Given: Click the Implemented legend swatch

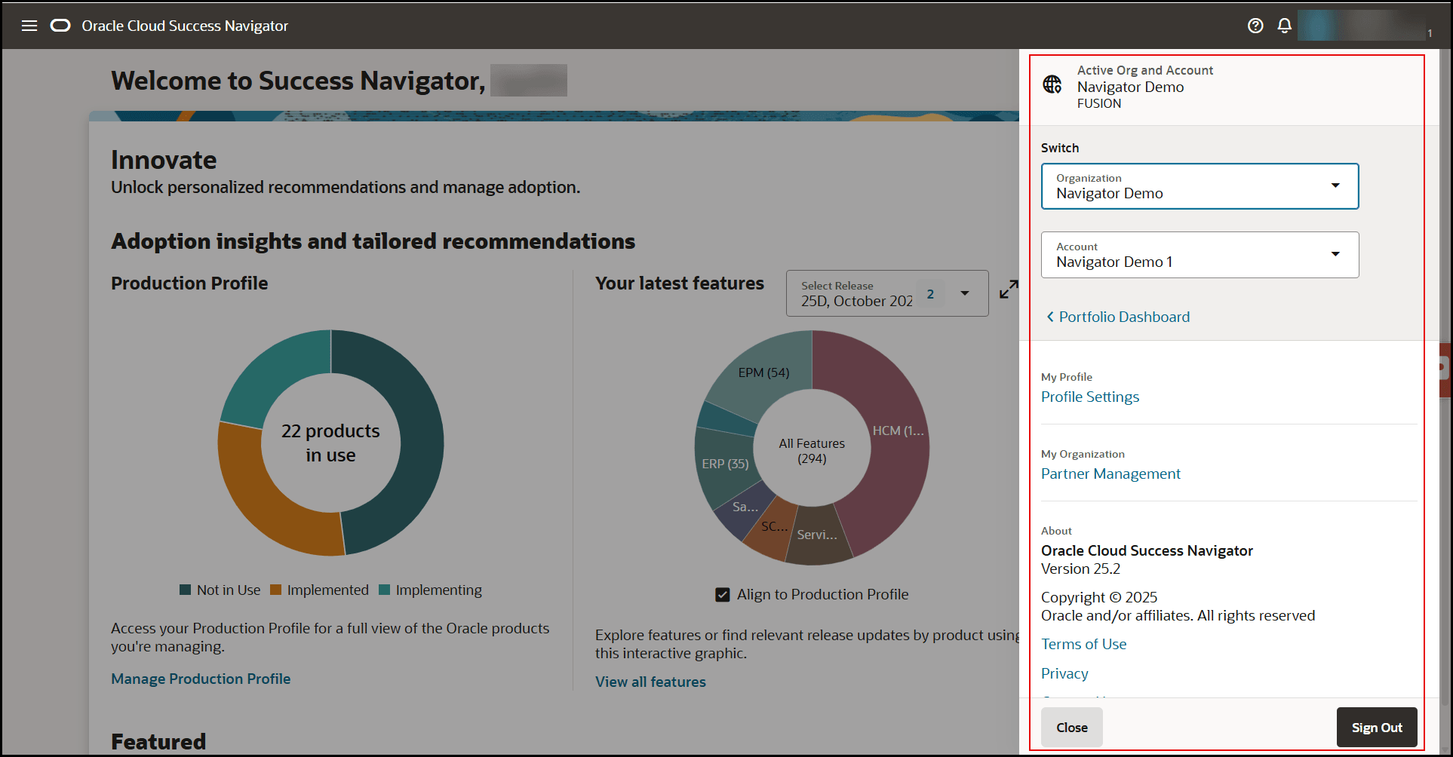Looking at the screenshot, I should (x=275, y=590).
